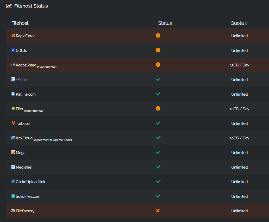
Task: Click the Isra.Cloud logo icon
Action: point(13,138)
